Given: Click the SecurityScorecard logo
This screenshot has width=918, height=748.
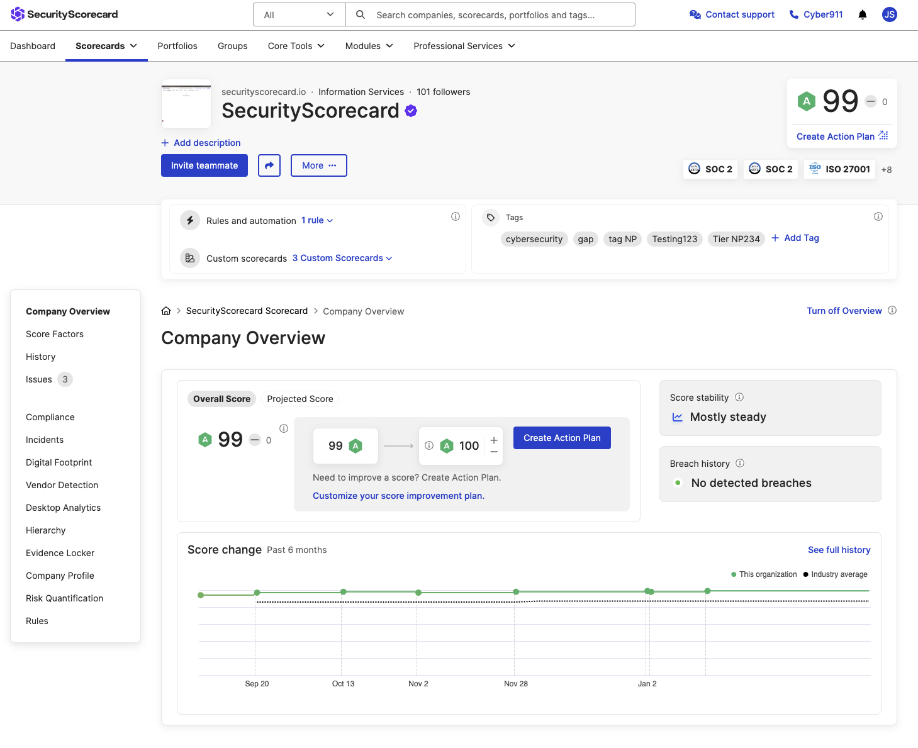Looking at the screenshot, I should coord(64,14).
